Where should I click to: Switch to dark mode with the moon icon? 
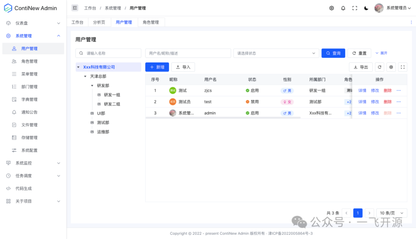point(366,8)
